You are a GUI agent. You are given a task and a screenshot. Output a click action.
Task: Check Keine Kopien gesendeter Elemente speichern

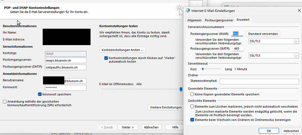[x=192, y=94]
